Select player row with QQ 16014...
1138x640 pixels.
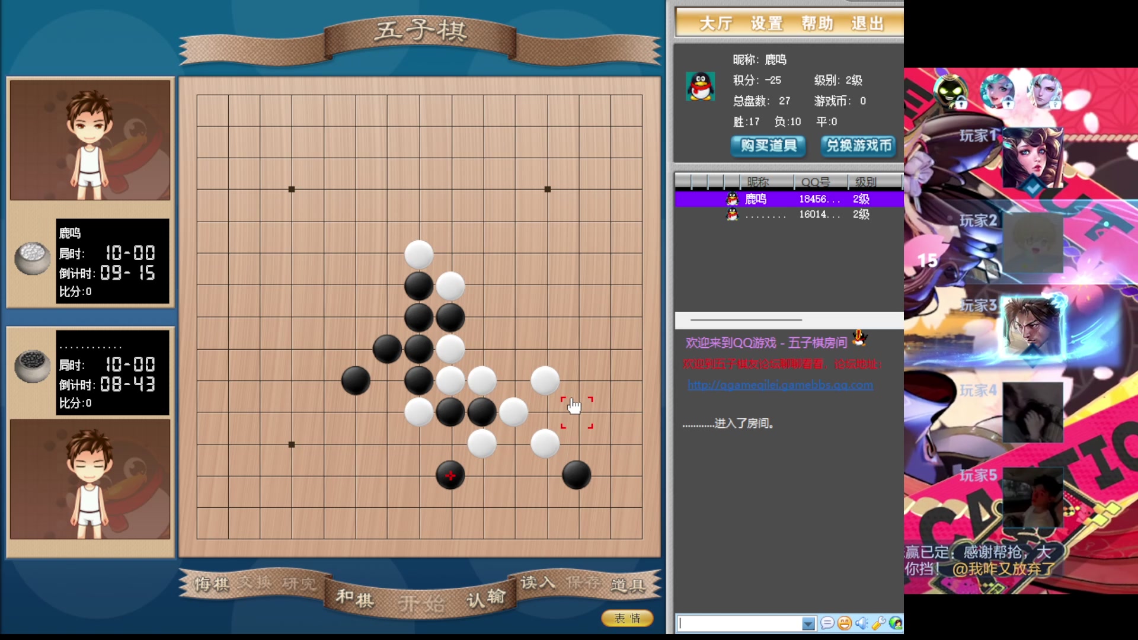tap(789, 215)
